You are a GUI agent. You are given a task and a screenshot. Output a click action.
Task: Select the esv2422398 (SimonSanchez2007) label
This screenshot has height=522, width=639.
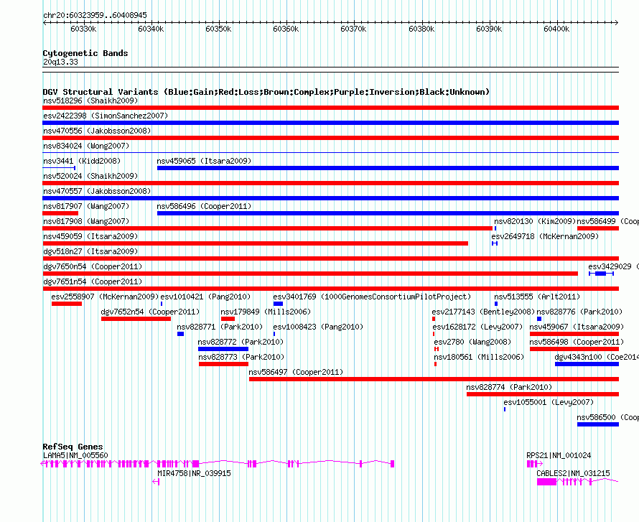pyautogui.click(x=106, y=116)
